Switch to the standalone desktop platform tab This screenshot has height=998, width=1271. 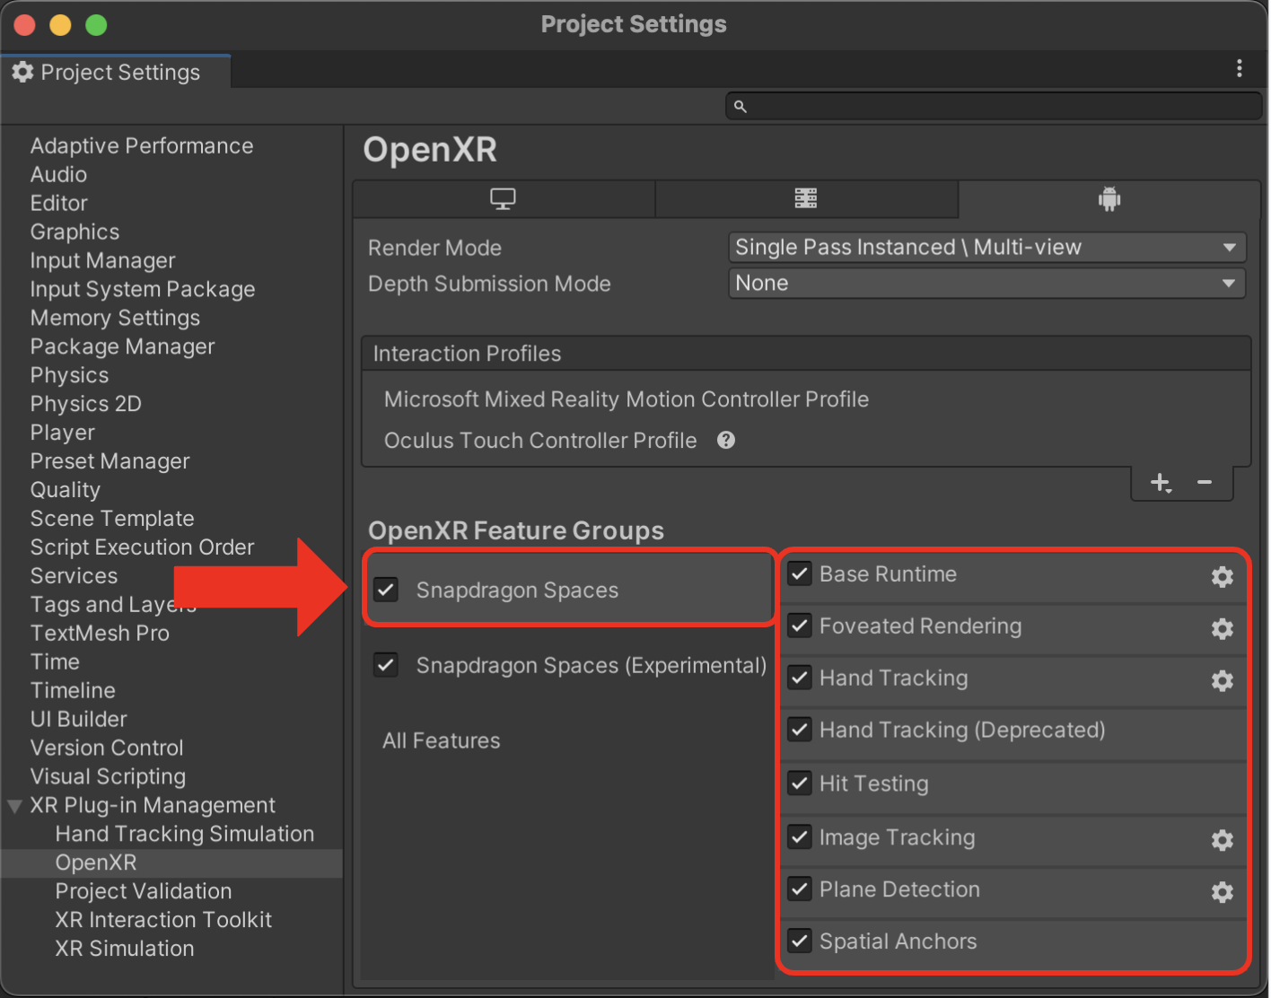pos(504,198)
